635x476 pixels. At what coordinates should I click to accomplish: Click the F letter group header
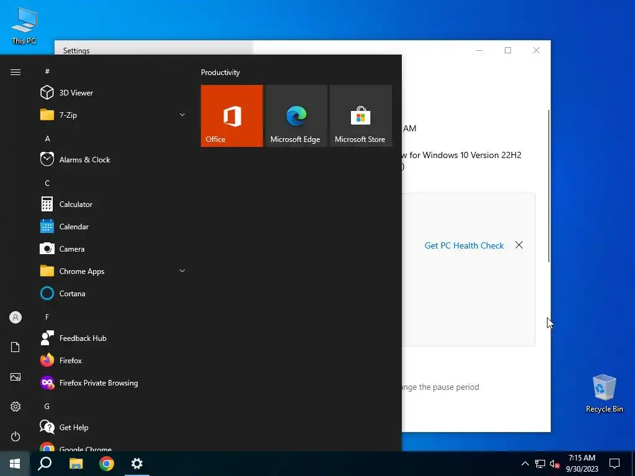(47, 317)
